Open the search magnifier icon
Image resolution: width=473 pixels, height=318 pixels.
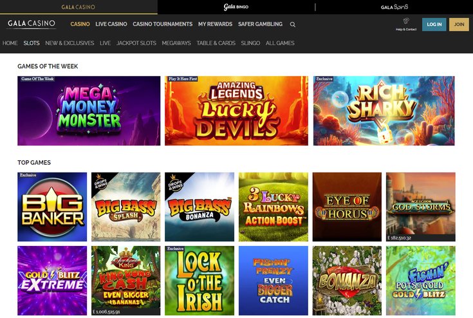click(x=293, y=24)
